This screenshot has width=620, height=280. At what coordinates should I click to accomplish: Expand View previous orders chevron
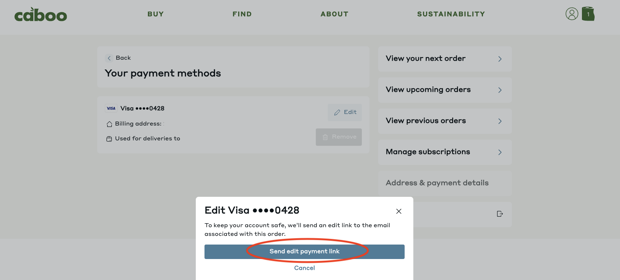500,121
